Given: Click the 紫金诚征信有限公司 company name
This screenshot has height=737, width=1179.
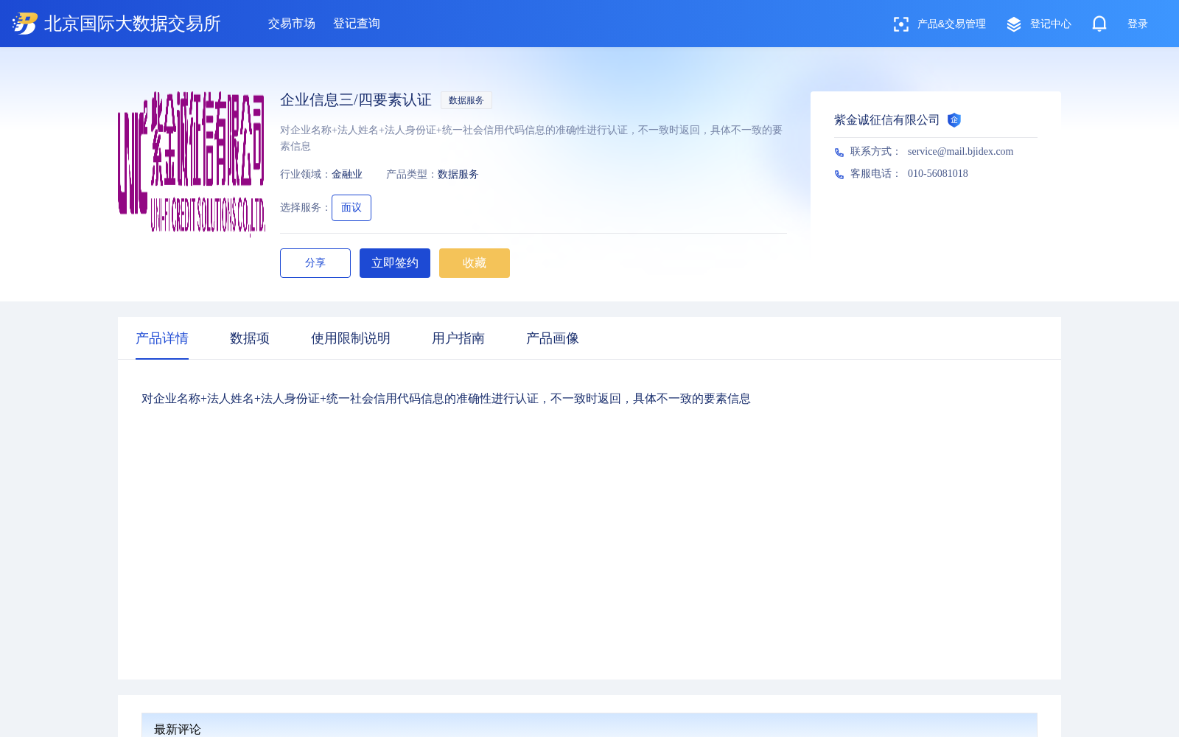Looking at the screenshot, I should pos(886,120).
